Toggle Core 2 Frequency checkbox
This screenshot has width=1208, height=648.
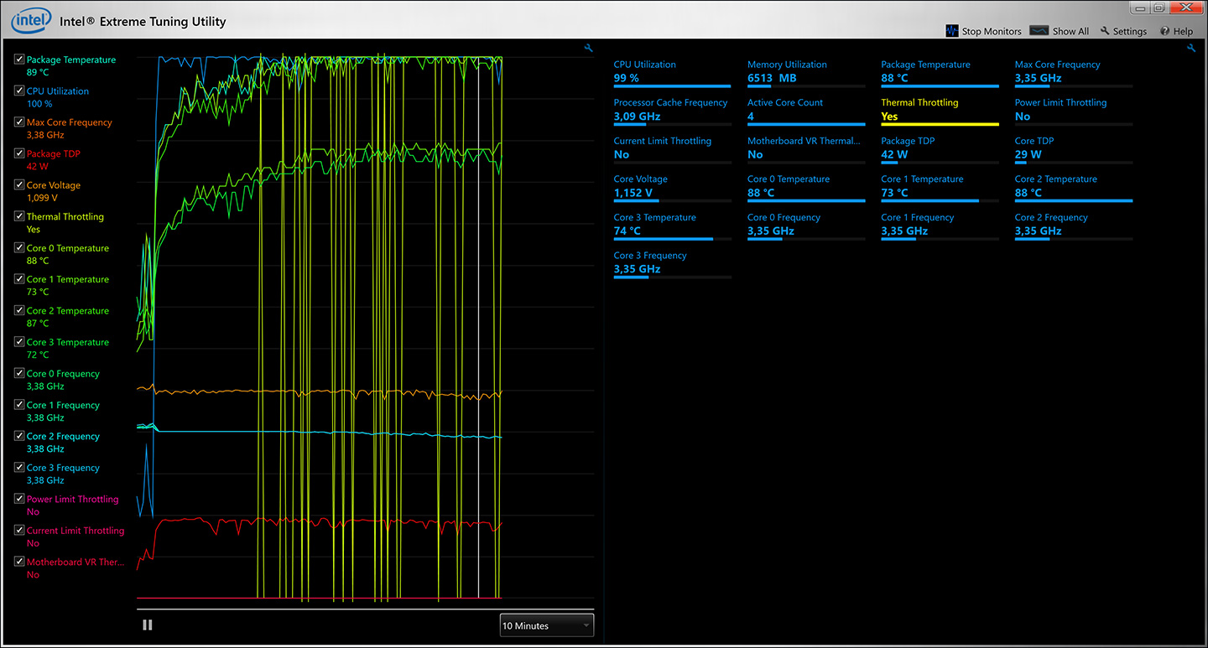[x=19, y=437]
